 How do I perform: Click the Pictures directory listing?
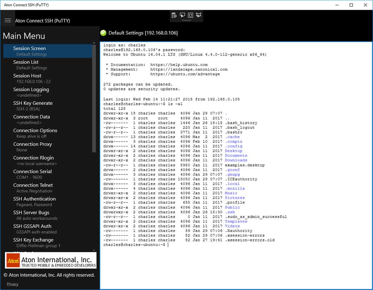tap(234, 198)
